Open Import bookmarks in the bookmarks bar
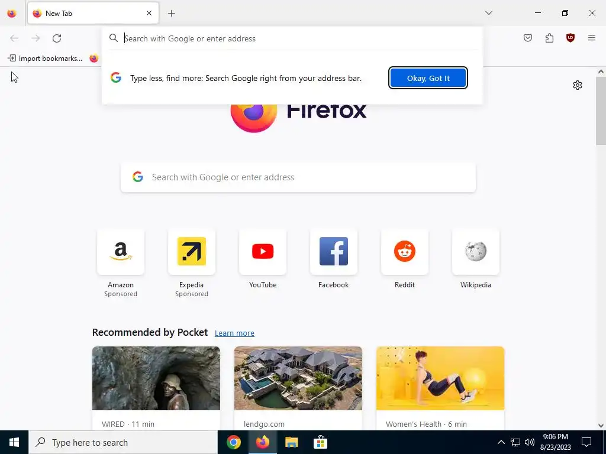 [45, 59]
